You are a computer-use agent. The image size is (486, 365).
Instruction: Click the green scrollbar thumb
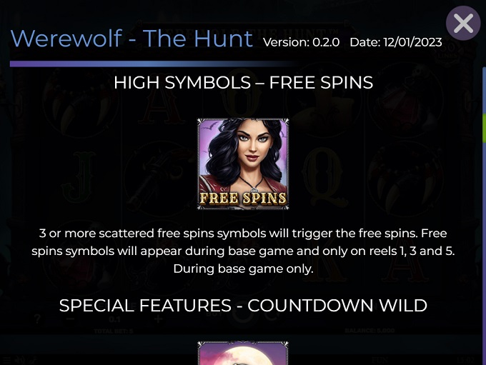[x=485, y=129]
